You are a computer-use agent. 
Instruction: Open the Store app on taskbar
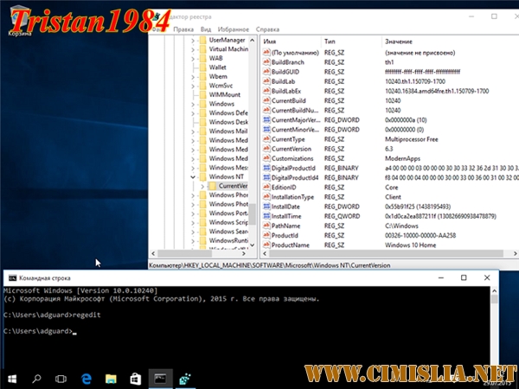click(135, 378)
